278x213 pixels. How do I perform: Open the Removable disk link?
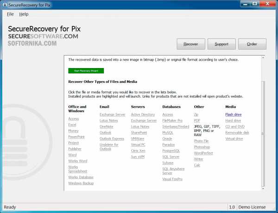pyautogui.click(x=237, y=132)
